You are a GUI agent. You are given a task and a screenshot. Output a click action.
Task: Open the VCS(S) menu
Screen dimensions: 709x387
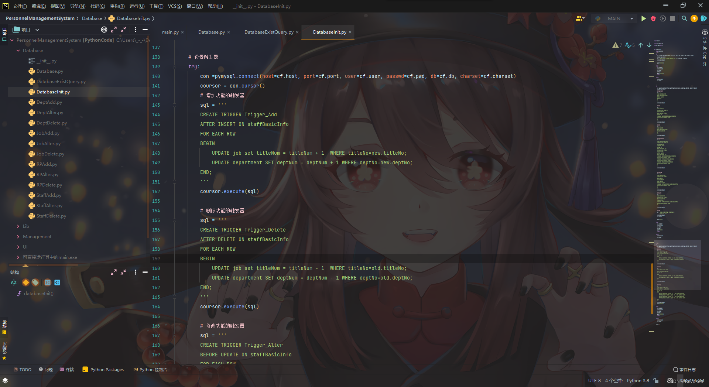click(175, 6)
